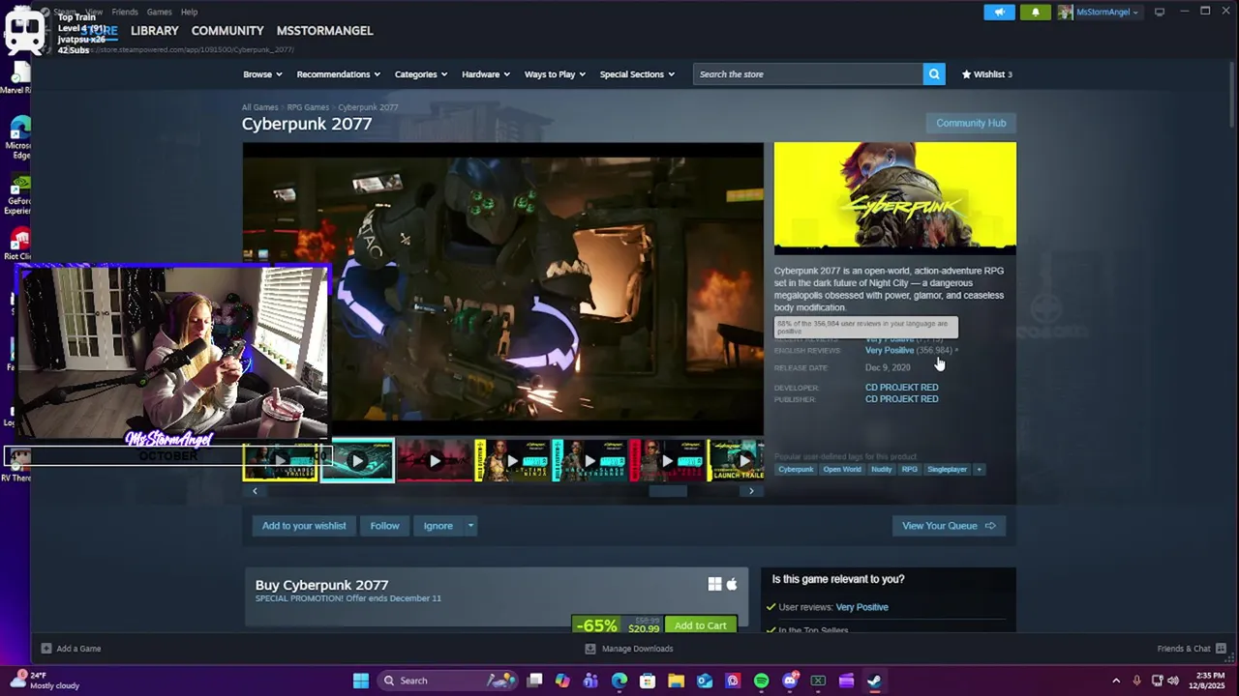Open Microsoft Store on the taskbar
This screenshot has height=696, width=1239.
(648, 681)
